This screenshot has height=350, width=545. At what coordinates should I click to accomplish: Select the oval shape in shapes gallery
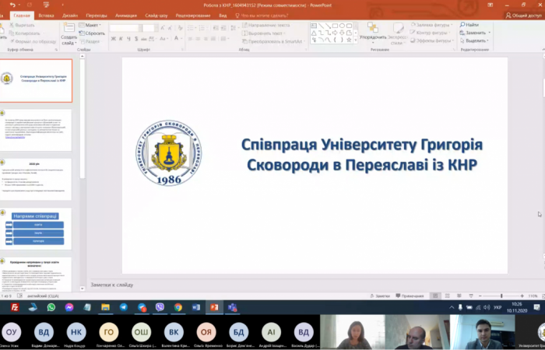342,26
